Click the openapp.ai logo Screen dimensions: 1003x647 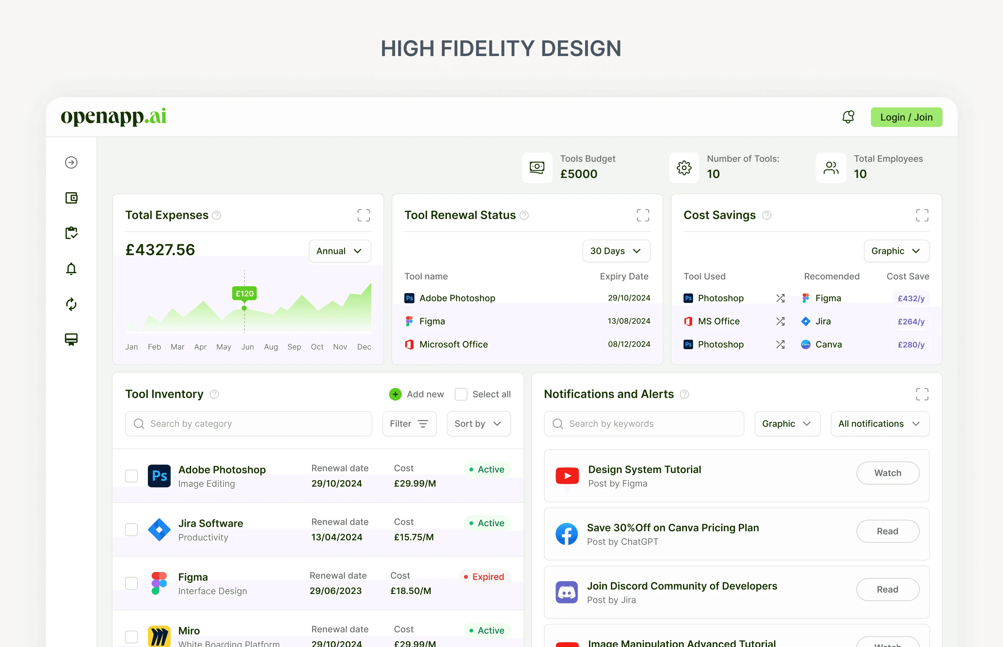pyautogui.click(x=113, y=117)
